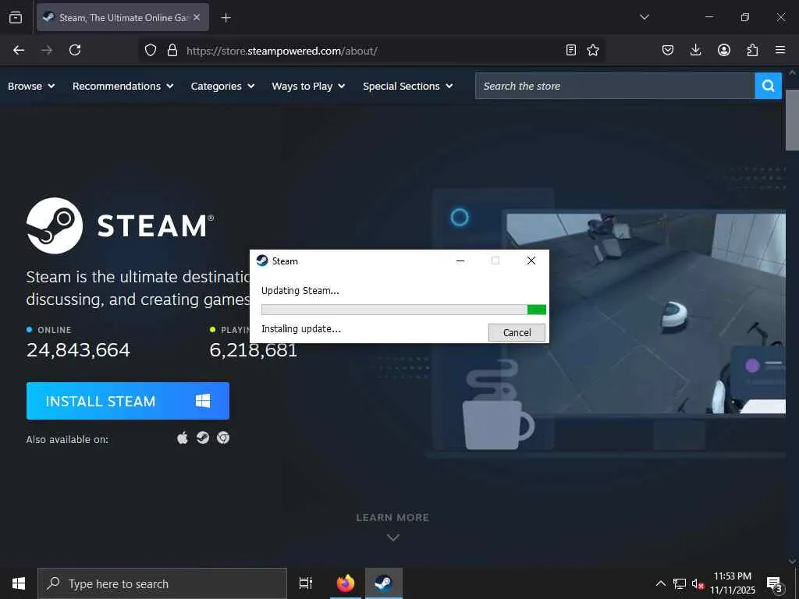Click the SteamOS availability icon

coord(203,438)
